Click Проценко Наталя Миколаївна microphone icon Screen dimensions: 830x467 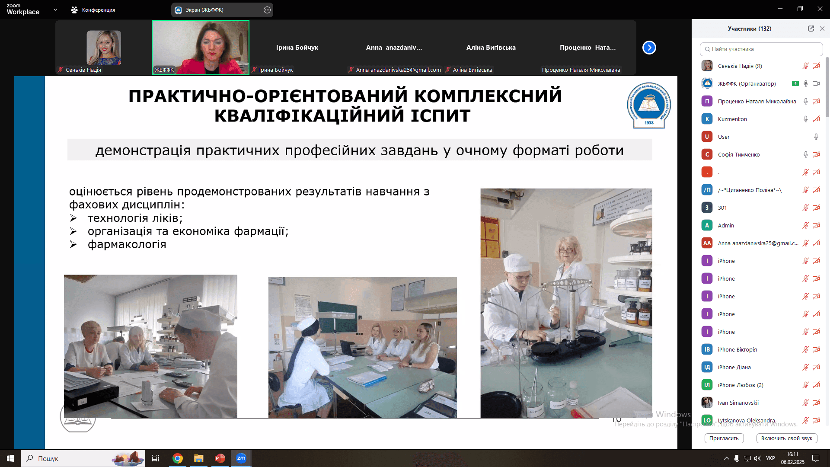(806, 101)
